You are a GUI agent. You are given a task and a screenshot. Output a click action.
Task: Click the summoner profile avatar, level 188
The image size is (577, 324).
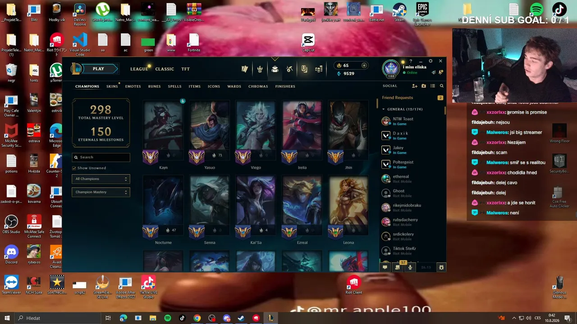(391, 68)
